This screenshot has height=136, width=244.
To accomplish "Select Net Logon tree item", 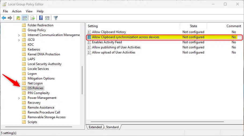I will click(x=35, y=83).
